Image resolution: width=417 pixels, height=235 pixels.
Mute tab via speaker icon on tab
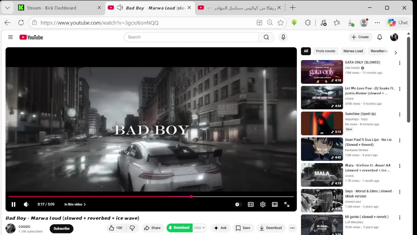[120, 8]
